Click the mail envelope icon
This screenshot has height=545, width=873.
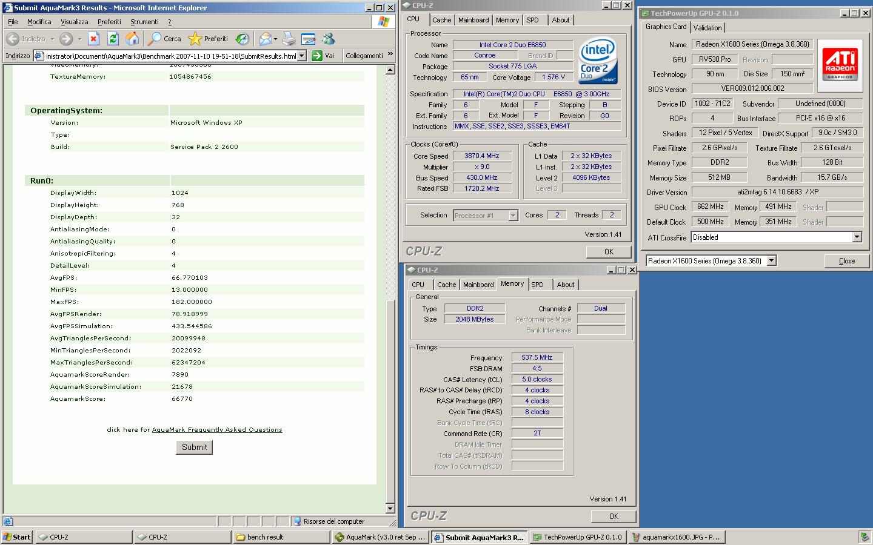(x=265, y=39)
